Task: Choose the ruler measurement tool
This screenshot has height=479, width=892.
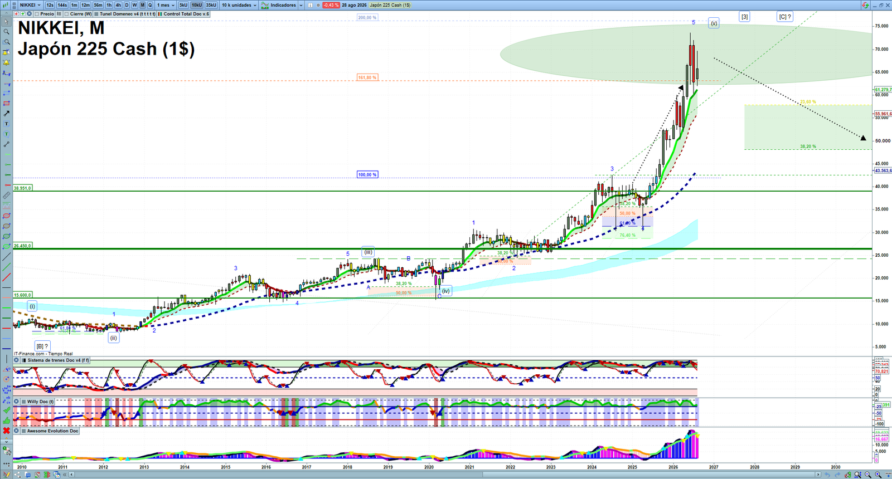Action: (7, 195)
